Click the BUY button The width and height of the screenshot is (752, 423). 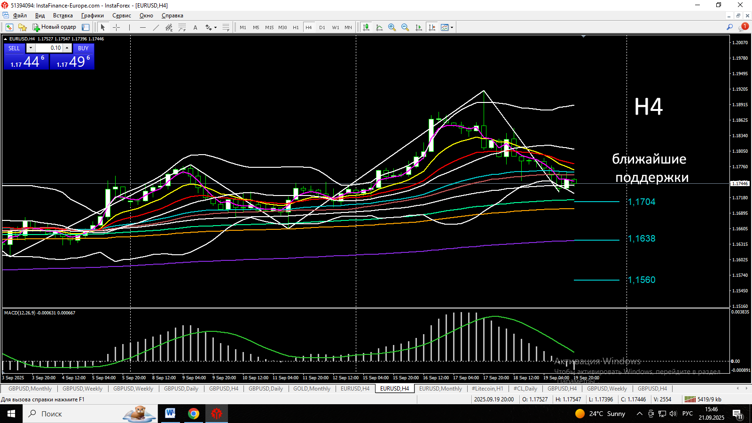(83, 48)
